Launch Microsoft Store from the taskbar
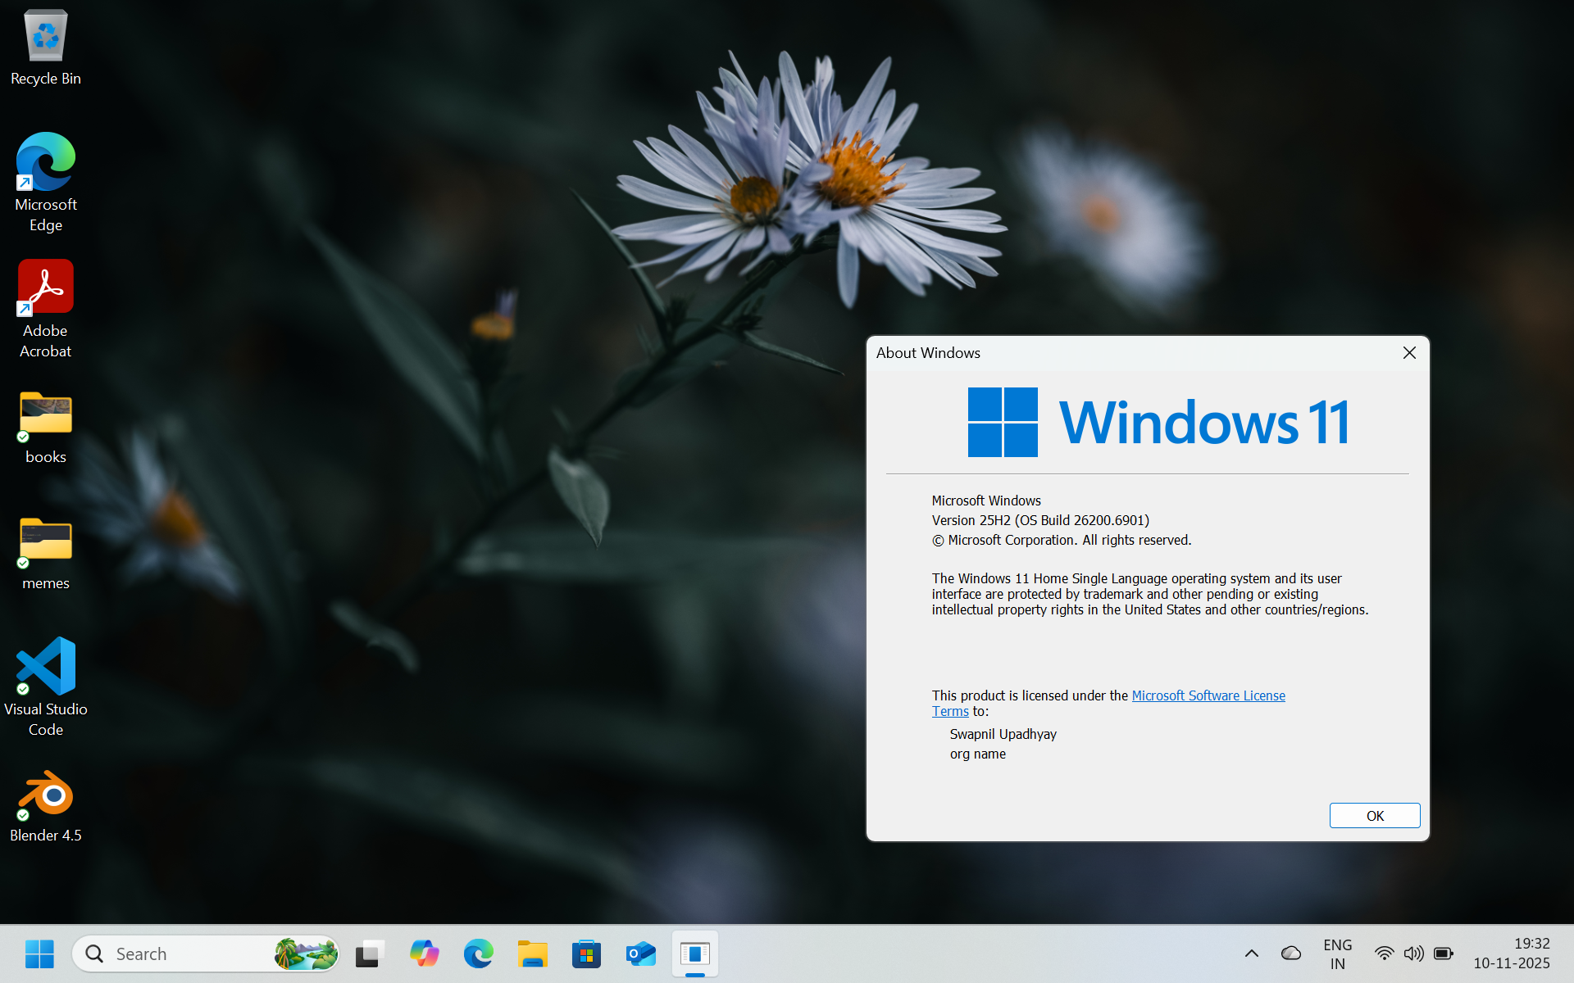The width and height of the screenshot is (1574, 983). coord(586,954)
